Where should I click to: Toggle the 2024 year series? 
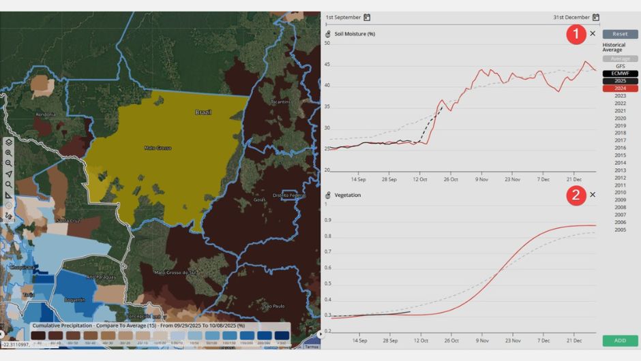pyautogui.click(x=620, y=88)
